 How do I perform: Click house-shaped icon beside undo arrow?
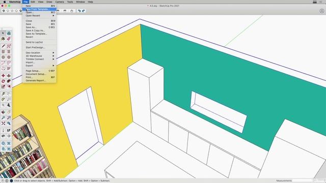[x=72, y=11]
